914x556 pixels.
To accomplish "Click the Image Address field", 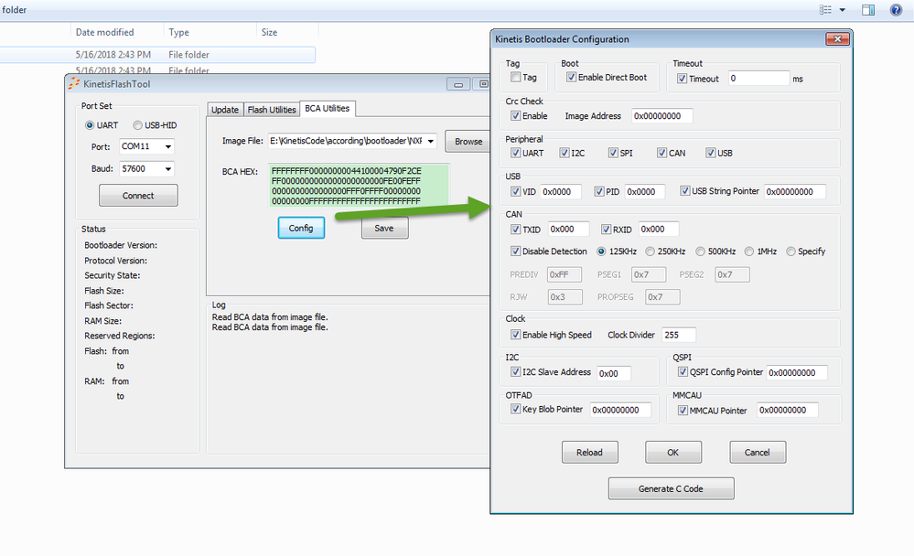I will tap(662, 116).
